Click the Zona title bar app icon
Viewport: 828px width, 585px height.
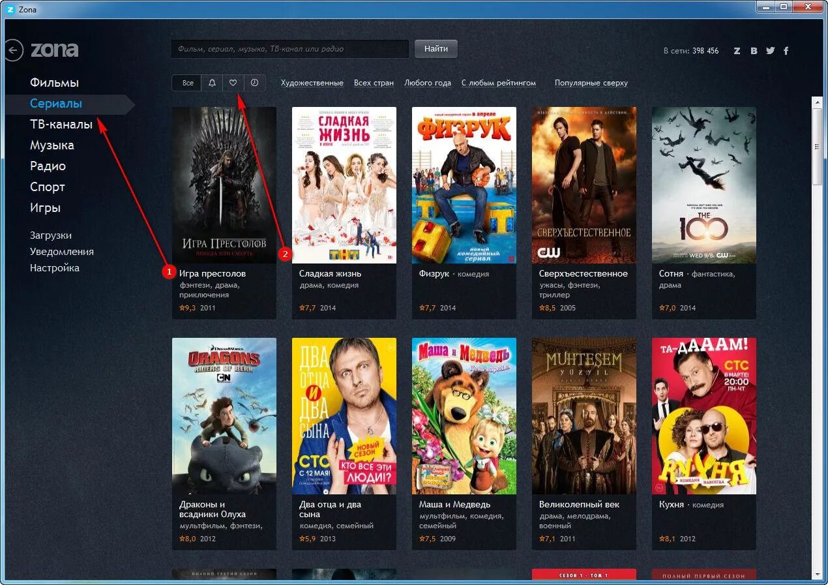point(10,9)
